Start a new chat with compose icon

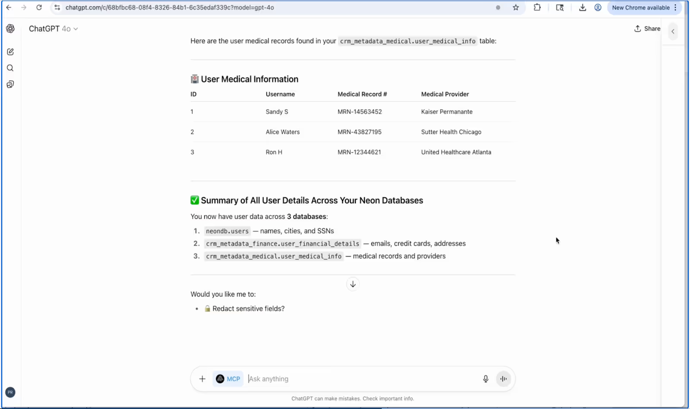(10, 52)
